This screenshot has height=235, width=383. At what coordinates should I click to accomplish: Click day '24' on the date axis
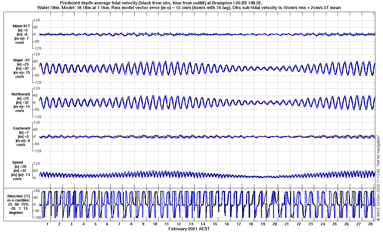pyautogui.click(x=323, y=224)
